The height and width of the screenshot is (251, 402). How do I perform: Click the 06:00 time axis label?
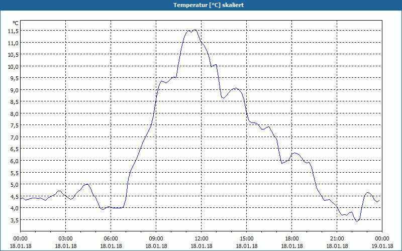[111, 239]
